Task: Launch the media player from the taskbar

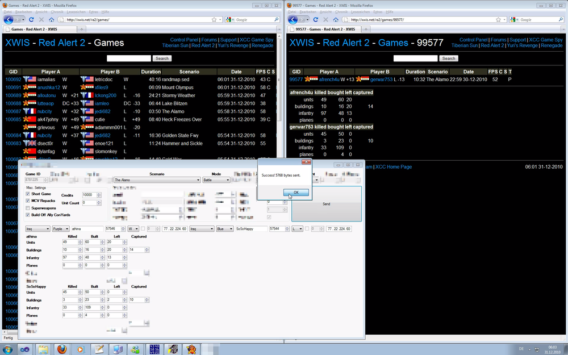Action: [x=80, y=349]
